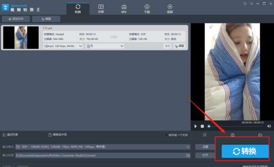Viewport: 274px width, 167px height.
Task: Click the shopping cart icon in title bar
Action: 245,4
